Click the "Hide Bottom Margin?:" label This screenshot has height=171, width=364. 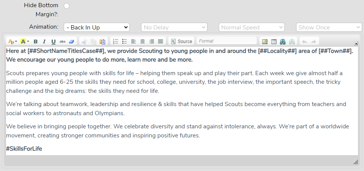pyautogui.click(x=41, y=10)
